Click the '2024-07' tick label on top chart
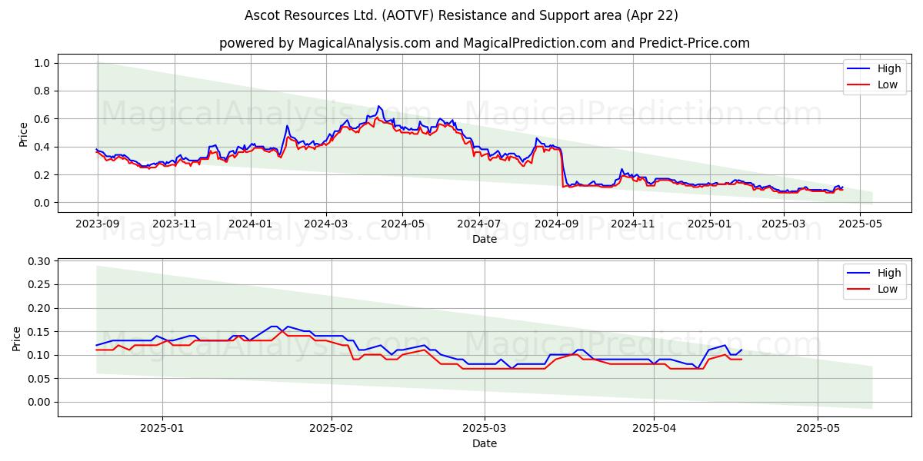The image size is (923, 461). (x=480, y=224)
